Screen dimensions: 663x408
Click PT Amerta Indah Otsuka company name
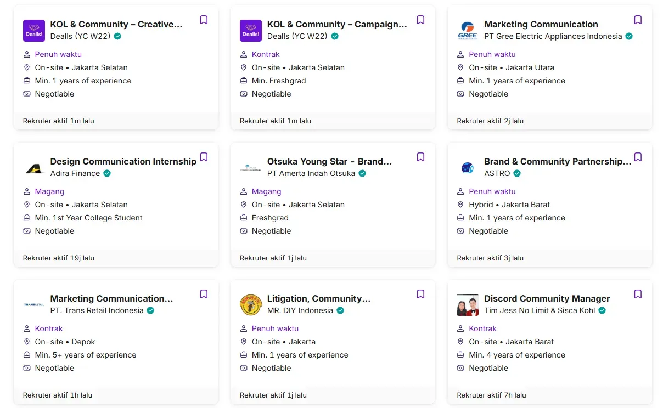pyautogui.click(x=311, y=173)
